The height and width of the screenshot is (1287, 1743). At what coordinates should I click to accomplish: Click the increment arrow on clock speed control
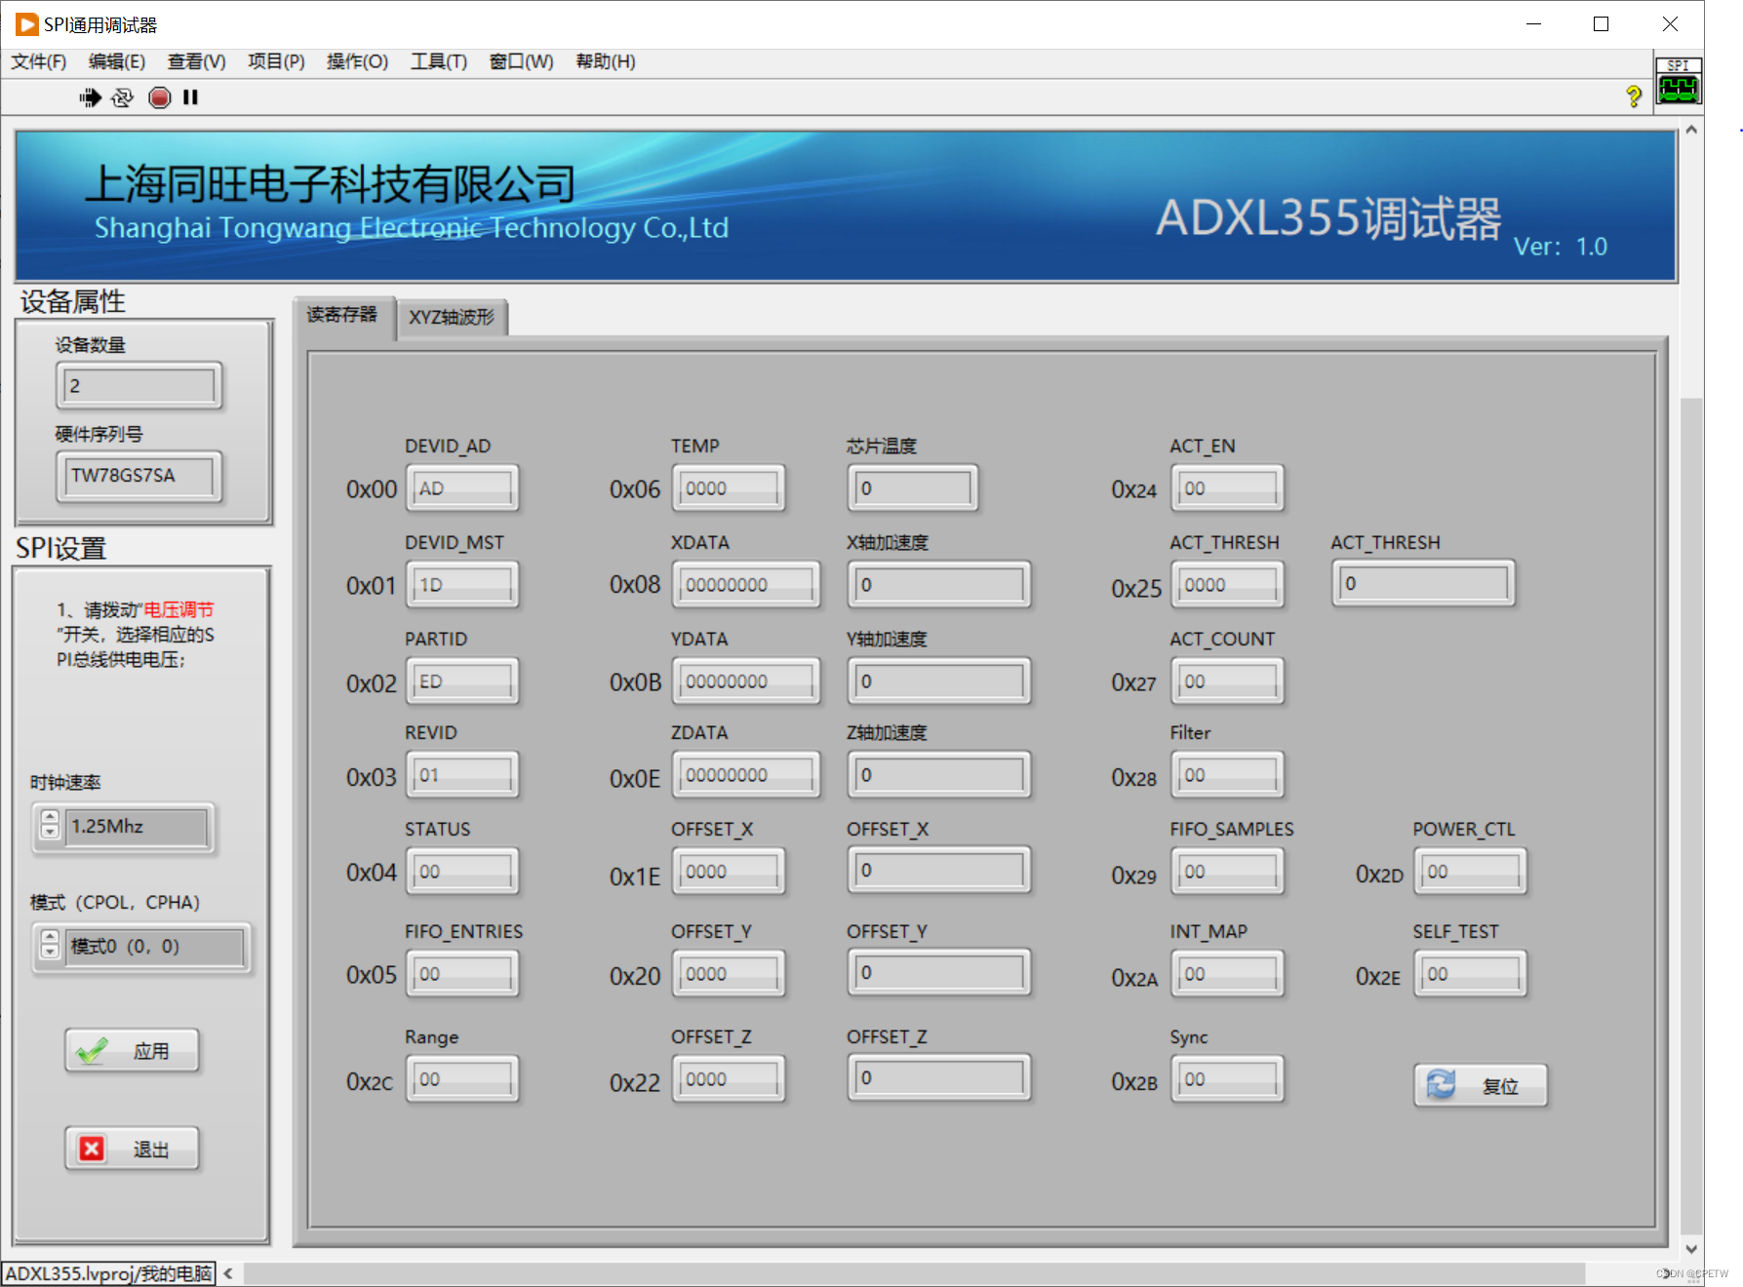48,819
